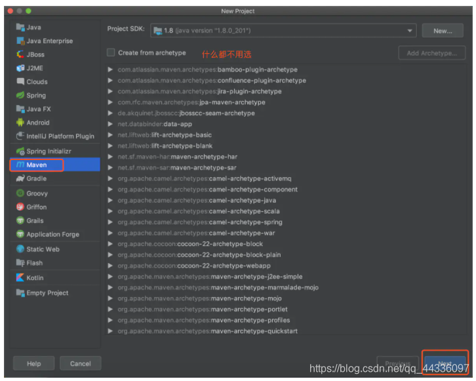Image resolution: width=476 pixels, height=381 pixels.
Task: Click the Grails icon
Action: [20, 220]
